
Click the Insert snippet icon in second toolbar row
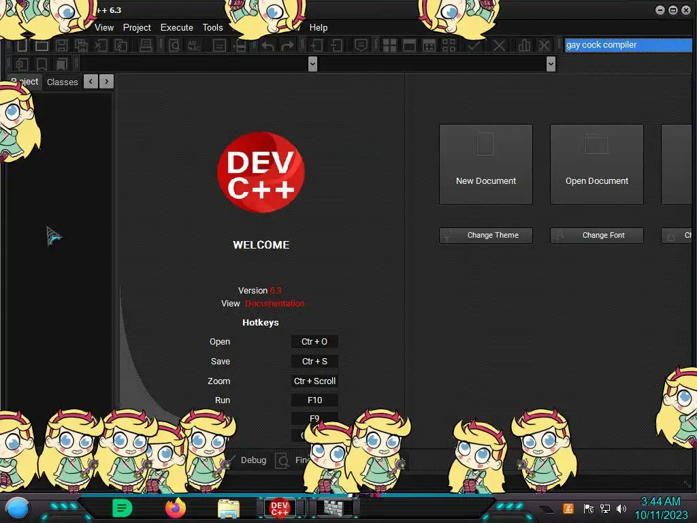(x=22, y=64)
